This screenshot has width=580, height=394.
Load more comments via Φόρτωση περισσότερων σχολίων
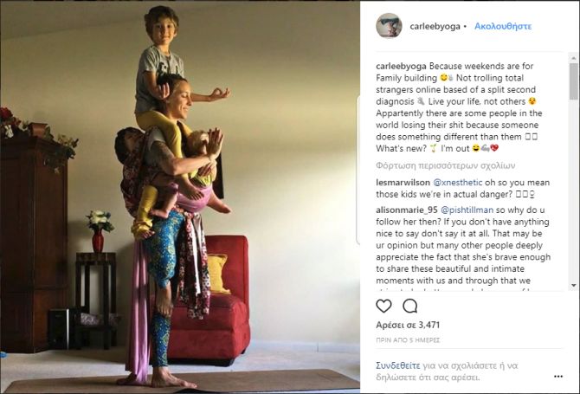(445, 165)
